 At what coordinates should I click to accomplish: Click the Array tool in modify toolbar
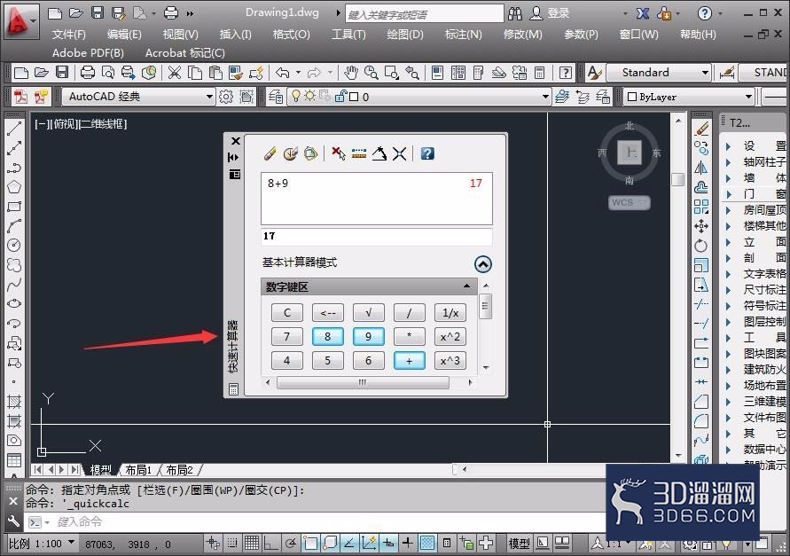(x=701, y=206)
